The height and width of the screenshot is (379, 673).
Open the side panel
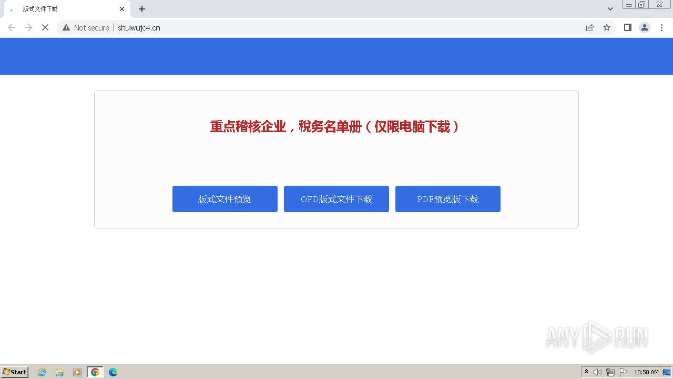pos(628,27)
